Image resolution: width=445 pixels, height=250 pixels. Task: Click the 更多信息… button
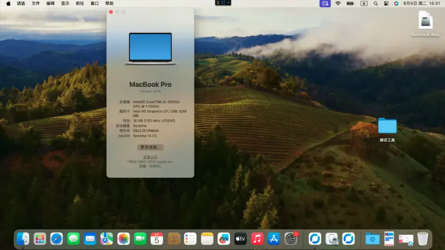tap(150, 147)
